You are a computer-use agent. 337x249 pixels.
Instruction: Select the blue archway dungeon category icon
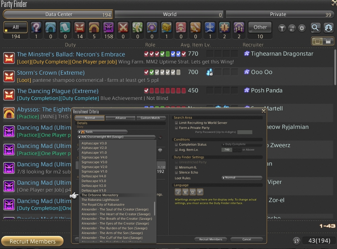pyautogui.click(x=51, y=27)
